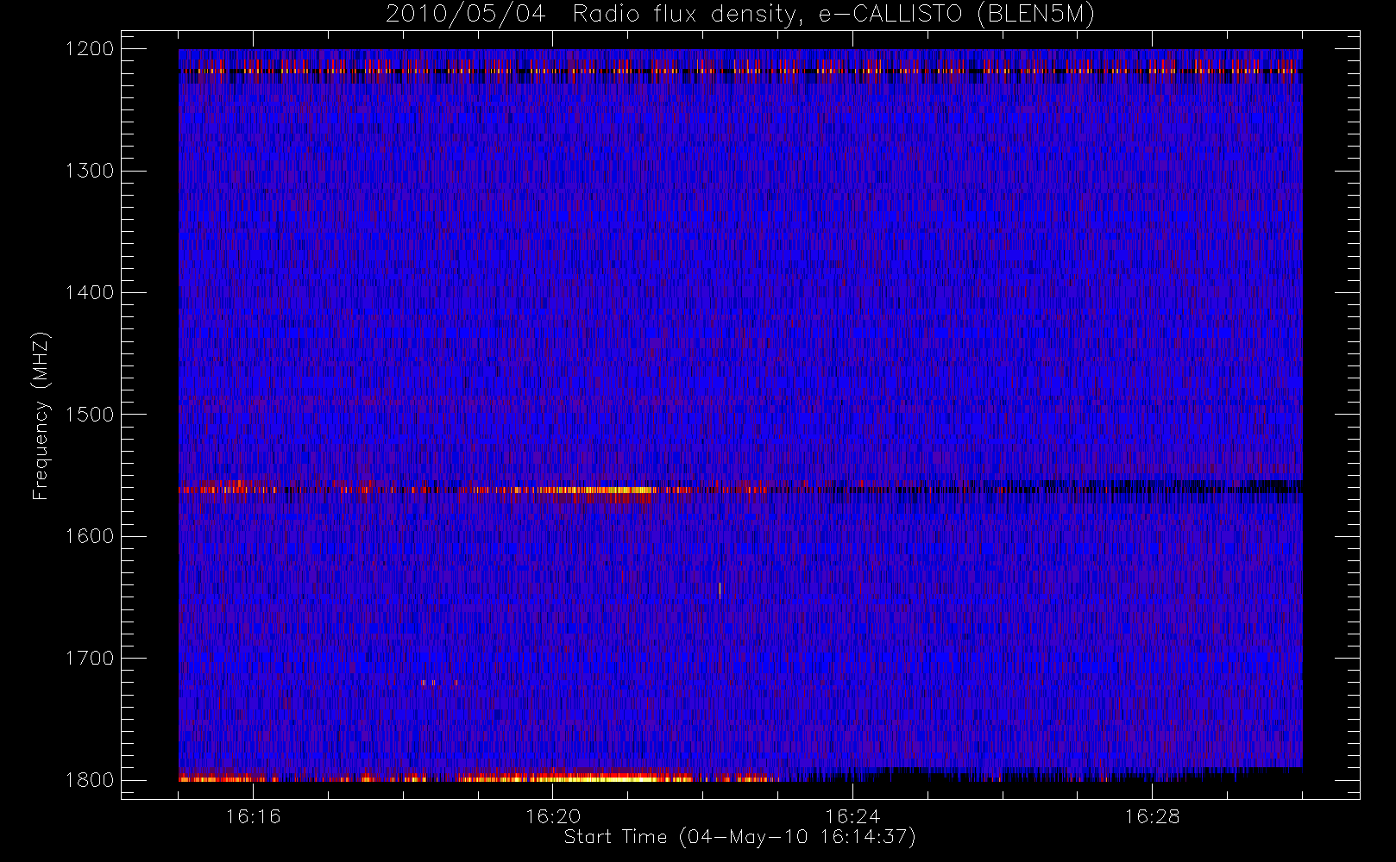
Task: Click the 1600 frequency axis label
Action: (90, 536)
